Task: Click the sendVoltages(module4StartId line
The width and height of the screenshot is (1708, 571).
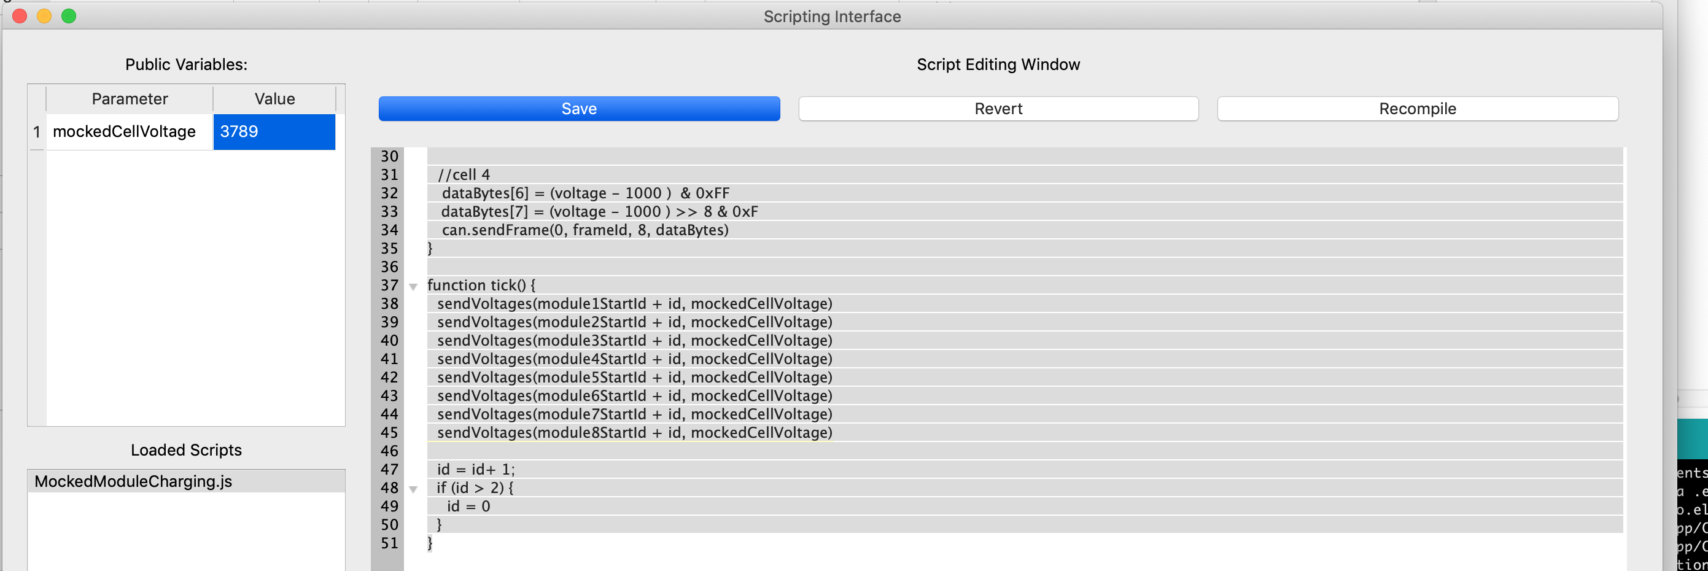Action: click(635, 359)
